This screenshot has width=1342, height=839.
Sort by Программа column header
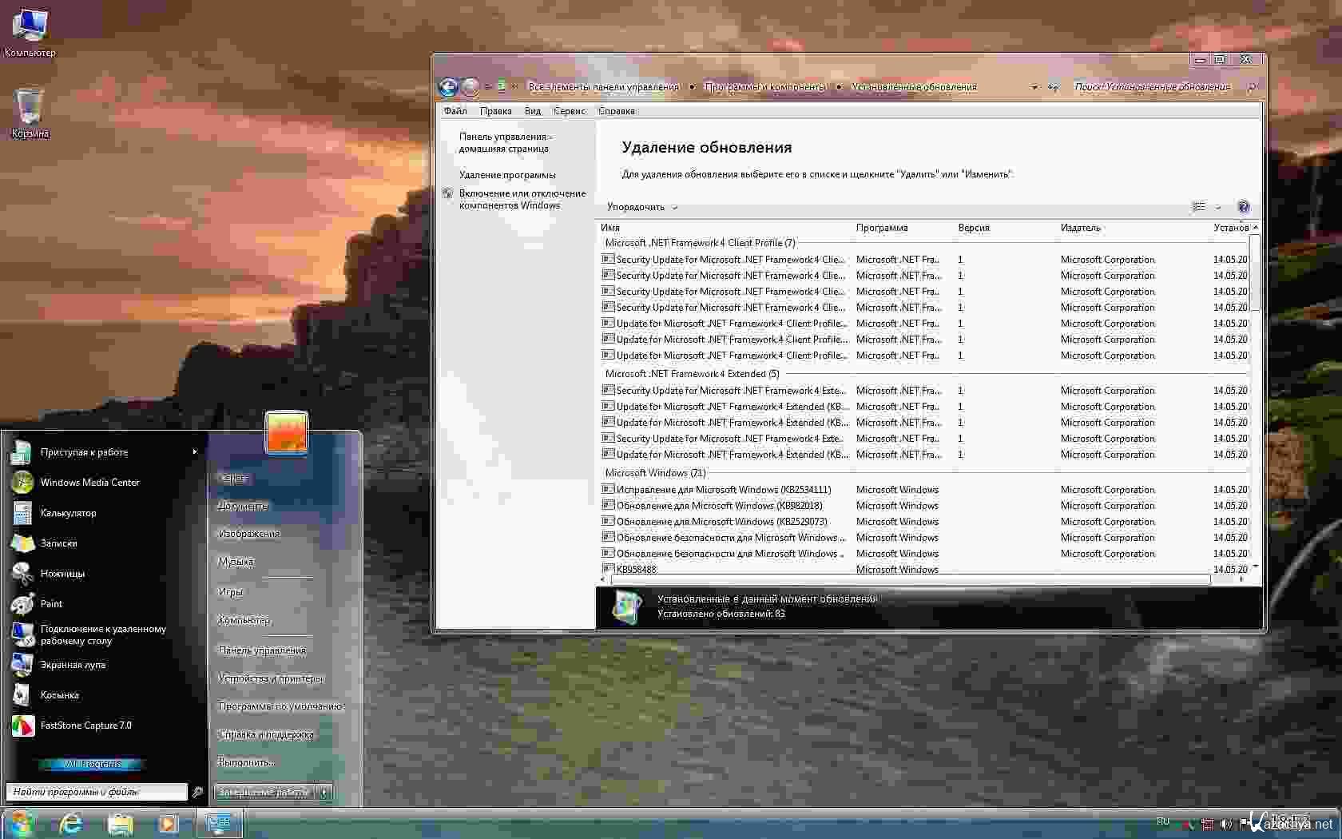click(x=882, y=228)
